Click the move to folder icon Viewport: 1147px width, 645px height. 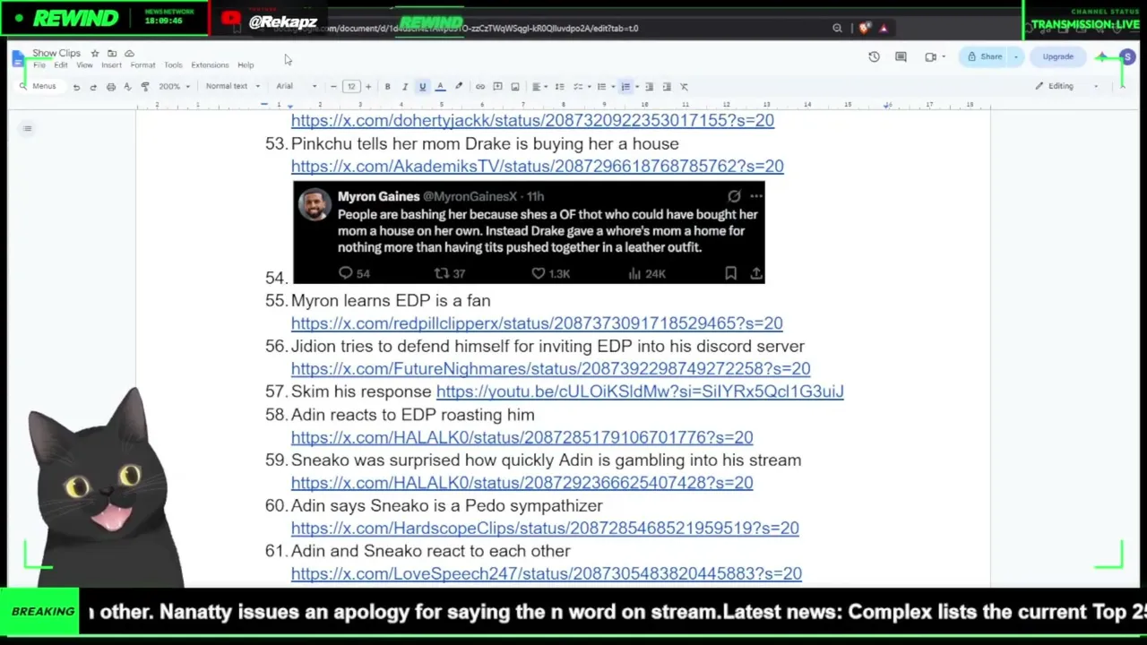point(112,54)
